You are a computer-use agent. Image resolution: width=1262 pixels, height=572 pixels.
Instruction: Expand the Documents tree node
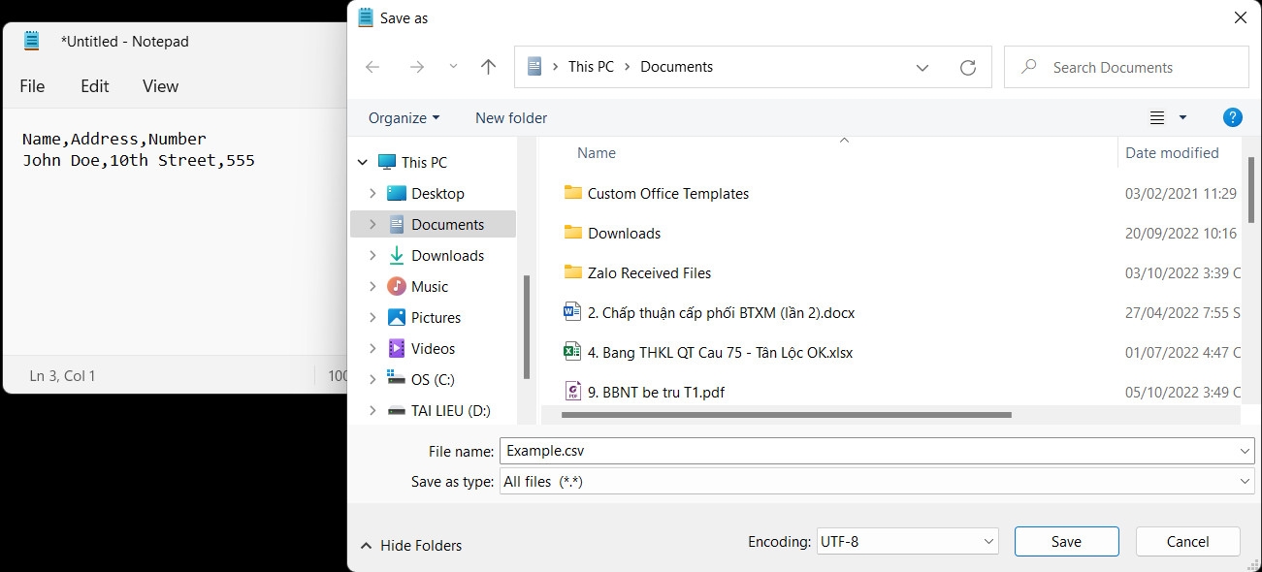[372, 224]
